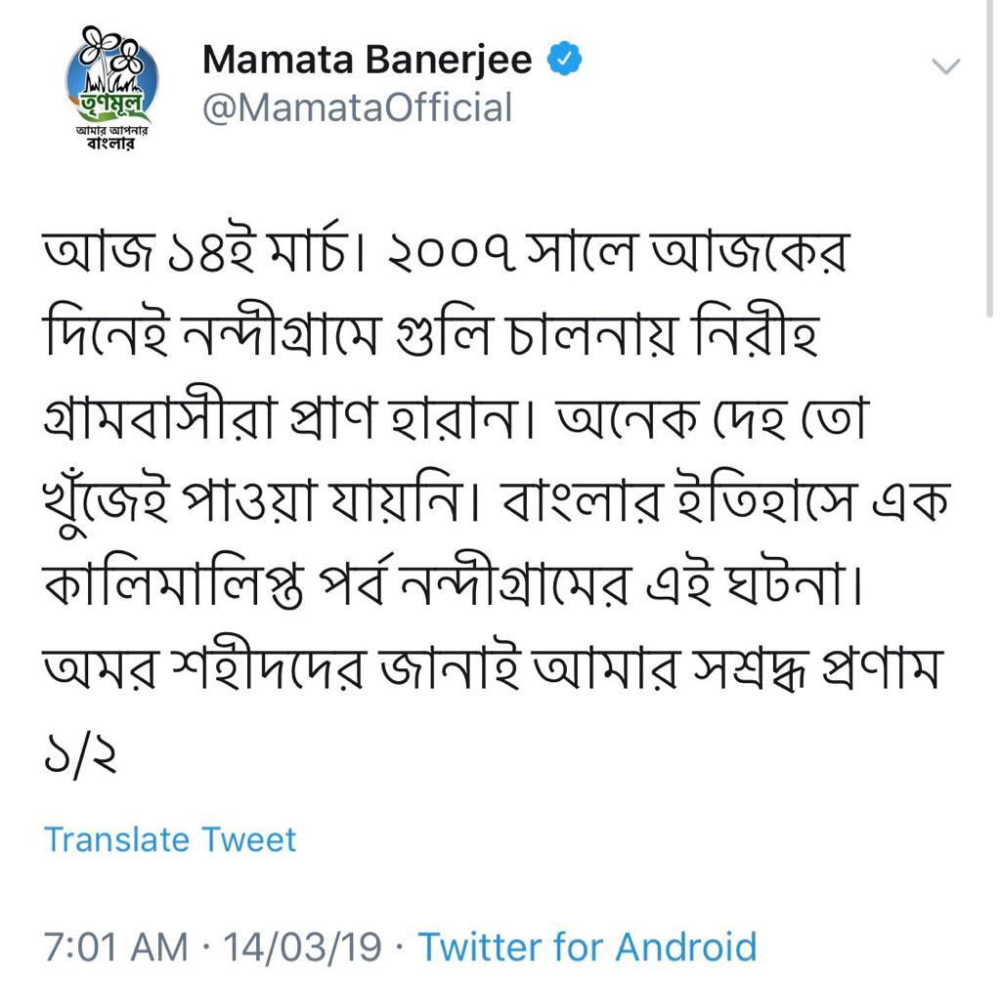Screen dimensions: 1001x981
Task: Click the green তৃণমূল text in logo
Action: (113, 103)
